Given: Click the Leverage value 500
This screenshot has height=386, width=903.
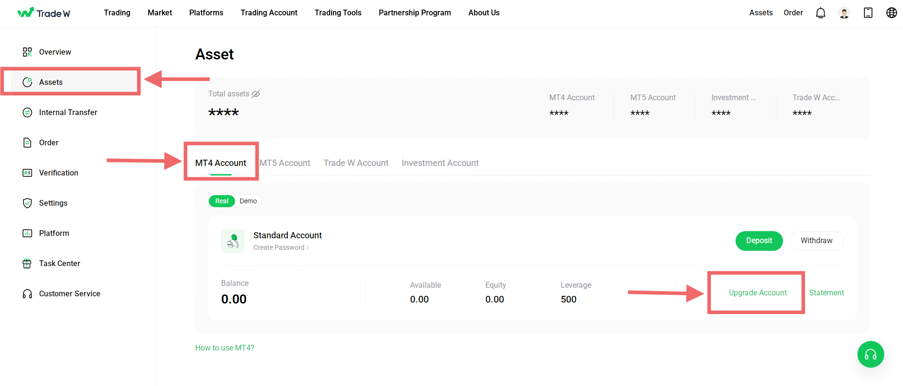Looking at the screenshot, I should click(569, 299).
